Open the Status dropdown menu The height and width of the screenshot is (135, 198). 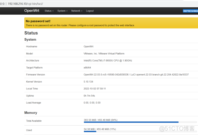[49, 11]
